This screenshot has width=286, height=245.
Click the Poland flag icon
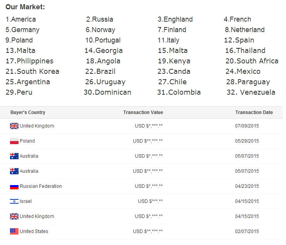pos(14,141)
